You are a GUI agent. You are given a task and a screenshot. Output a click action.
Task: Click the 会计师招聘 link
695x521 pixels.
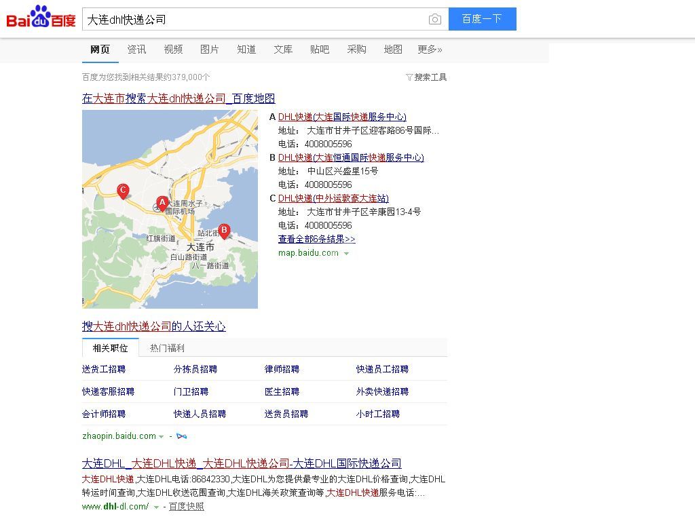[x=104, y=414]
